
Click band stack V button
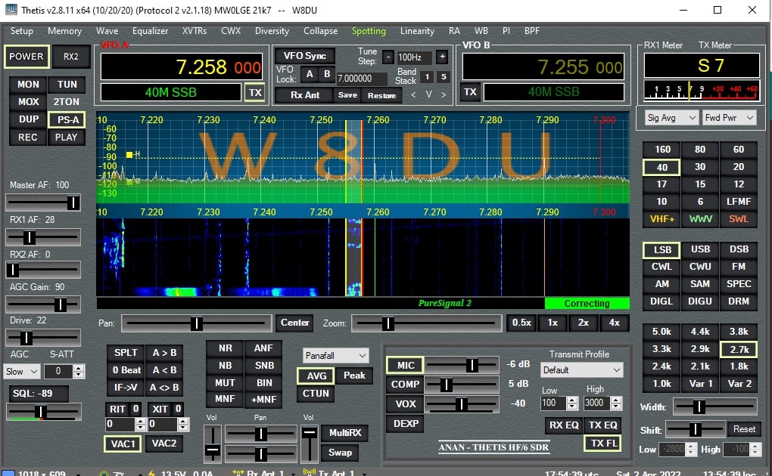point(429,94)
